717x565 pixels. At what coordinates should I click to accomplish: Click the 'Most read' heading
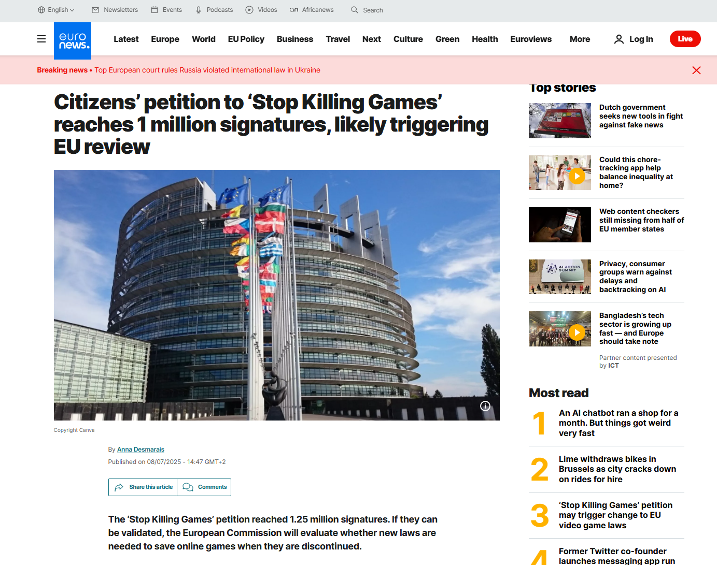click(559, 393)
